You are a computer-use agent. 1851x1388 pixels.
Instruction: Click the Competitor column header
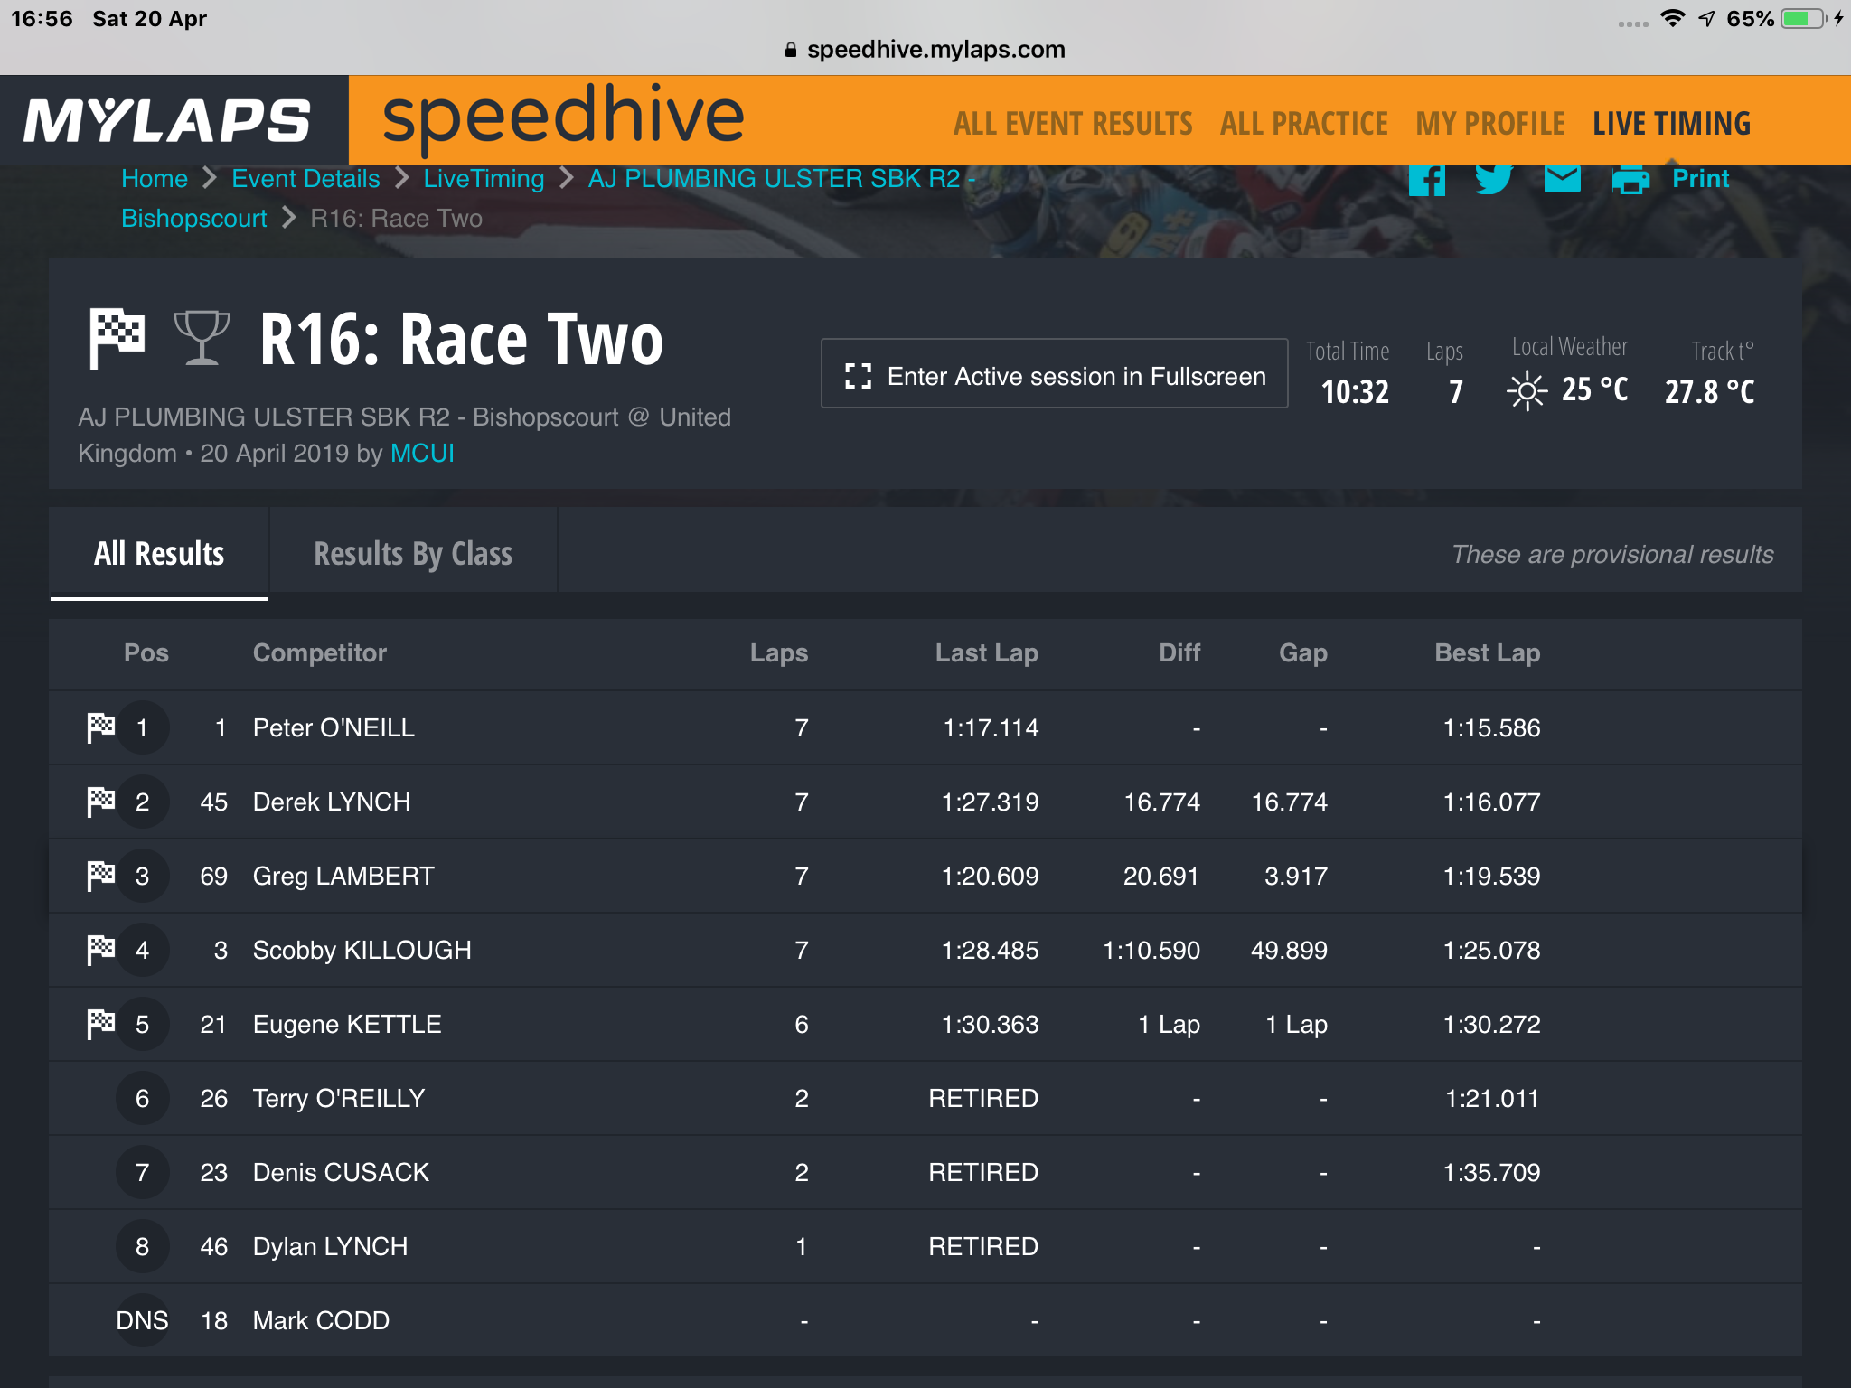pyautogui.click(x=320, y=652)
